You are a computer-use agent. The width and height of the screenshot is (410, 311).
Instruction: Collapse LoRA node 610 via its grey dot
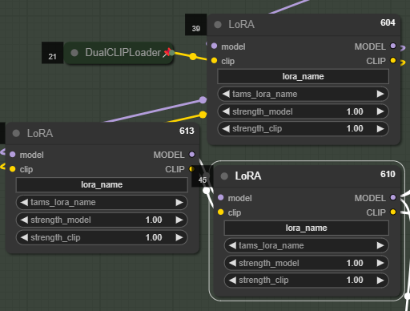coord(224,176)
